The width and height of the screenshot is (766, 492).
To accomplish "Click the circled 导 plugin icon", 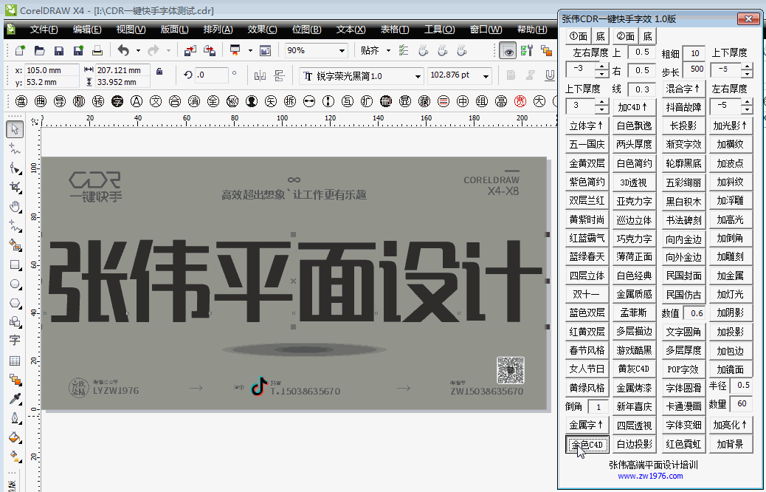I will click(60, 101).
